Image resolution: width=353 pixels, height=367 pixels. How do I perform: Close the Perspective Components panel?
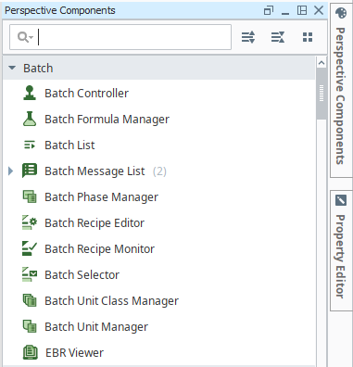(x=319, y=10)
